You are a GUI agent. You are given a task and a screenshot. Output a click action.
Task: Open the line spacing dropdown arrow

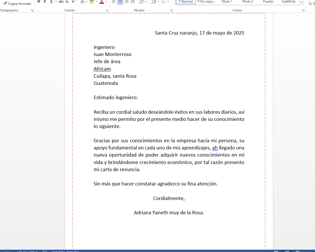pyautogui.click(x=146, y=2)
